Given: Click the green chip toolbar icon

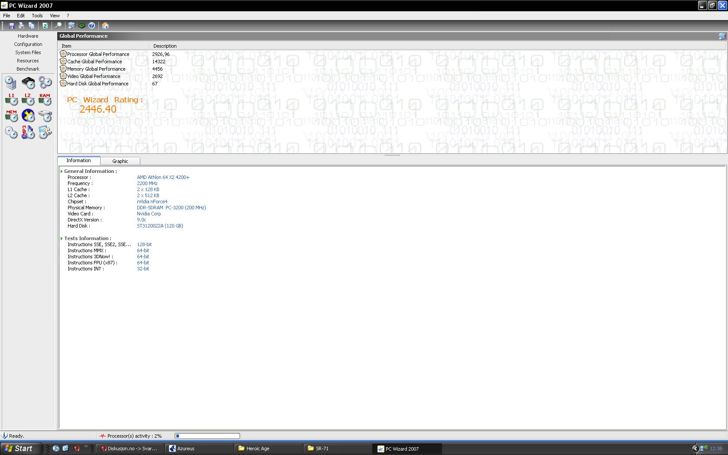Looking at the screenshot, I should [81, 26].
